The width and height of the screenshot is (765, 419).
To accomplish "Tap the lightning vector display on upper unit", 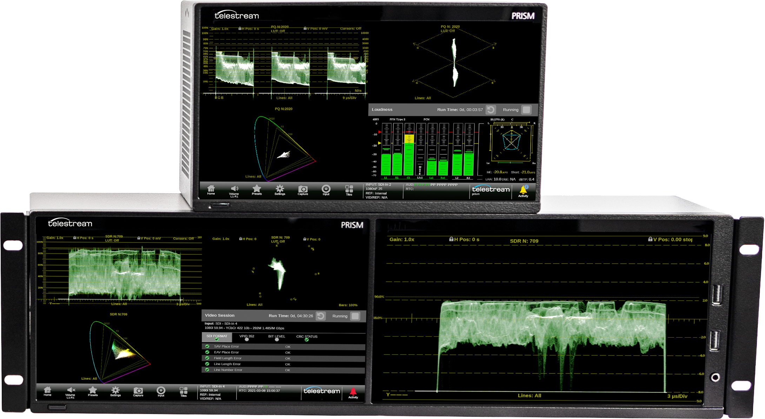I will 454,63.
